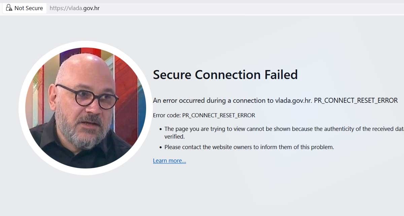The height and width of the screenshot is (216, 404).
Task: Open the "Learn more..." link
Action: point(169,161)
